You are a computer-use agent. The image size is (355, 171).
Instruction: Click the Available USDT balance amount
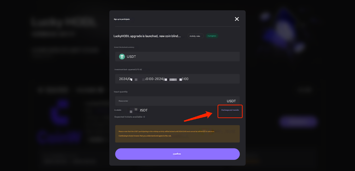pos(138,110)
